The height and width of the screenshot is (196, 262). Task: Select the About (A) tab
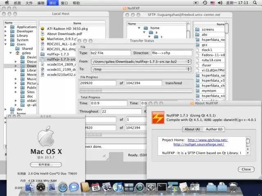pos(192,129)
